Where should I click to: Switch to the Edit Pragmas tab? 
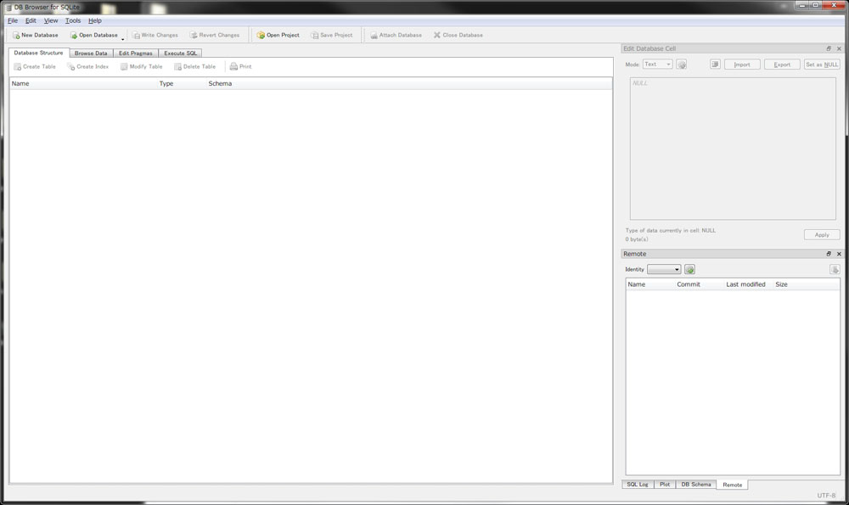pyautogui.click(x=135, y=53)
